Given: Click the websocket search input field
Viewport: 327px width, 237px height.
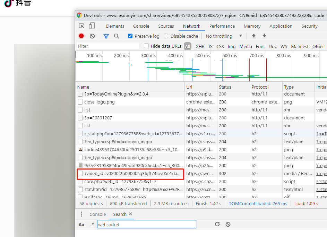Looking at the screenshot, I should tap(147, 224).
